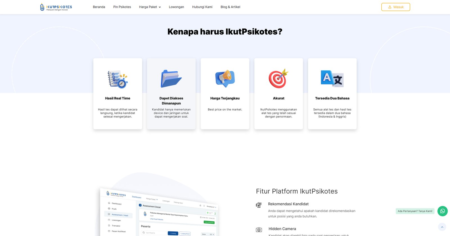Screen dimensions: 450x236
Task: Click the Masuk login button
Action: (396, 7)
